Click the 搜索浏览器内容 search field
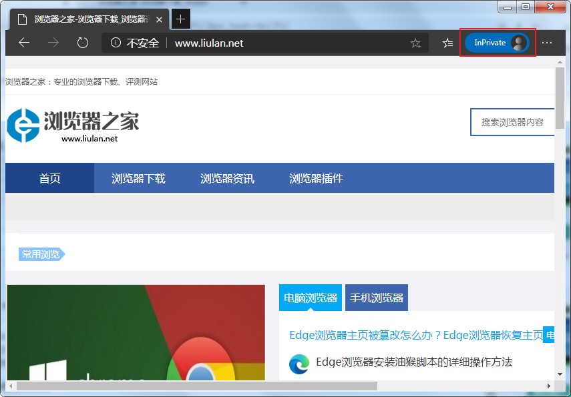Viewport: 571px width, 397px height. point(514,122)
